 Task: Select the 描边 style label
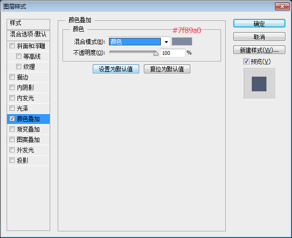23,77
